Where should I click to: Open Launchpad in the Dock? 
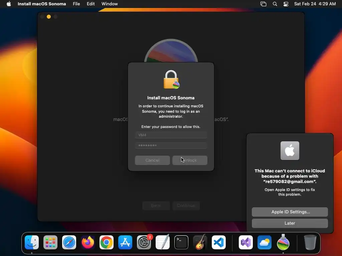50,242
